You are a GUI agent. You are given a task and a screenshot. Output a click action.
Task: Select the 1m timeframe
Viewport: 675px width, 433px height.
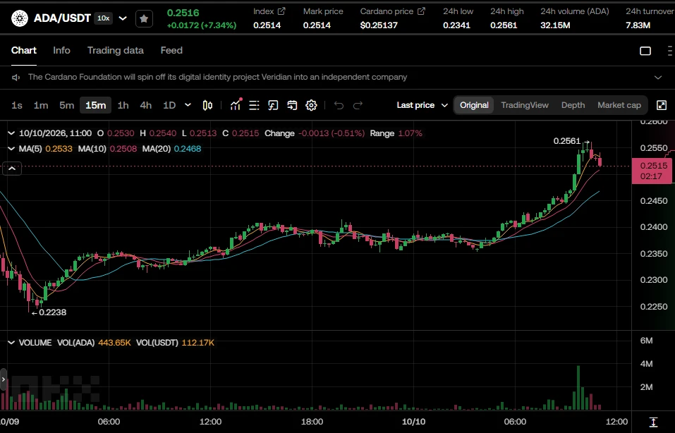pyautogui.click(x=41, y=106)
